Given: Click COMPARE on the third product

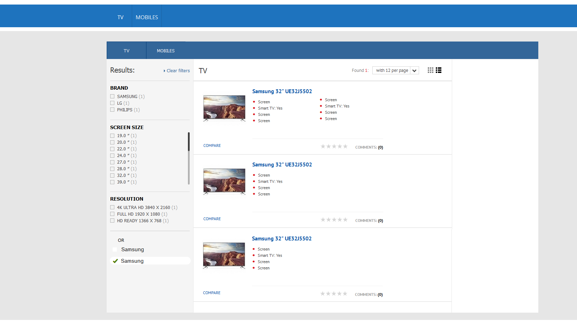Looking at the screenshot, I should [212, 293].
